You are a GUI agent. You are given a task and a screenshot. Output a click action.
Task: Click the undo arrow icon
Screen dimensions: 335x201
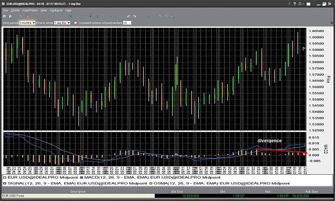[x=129, y=16]
